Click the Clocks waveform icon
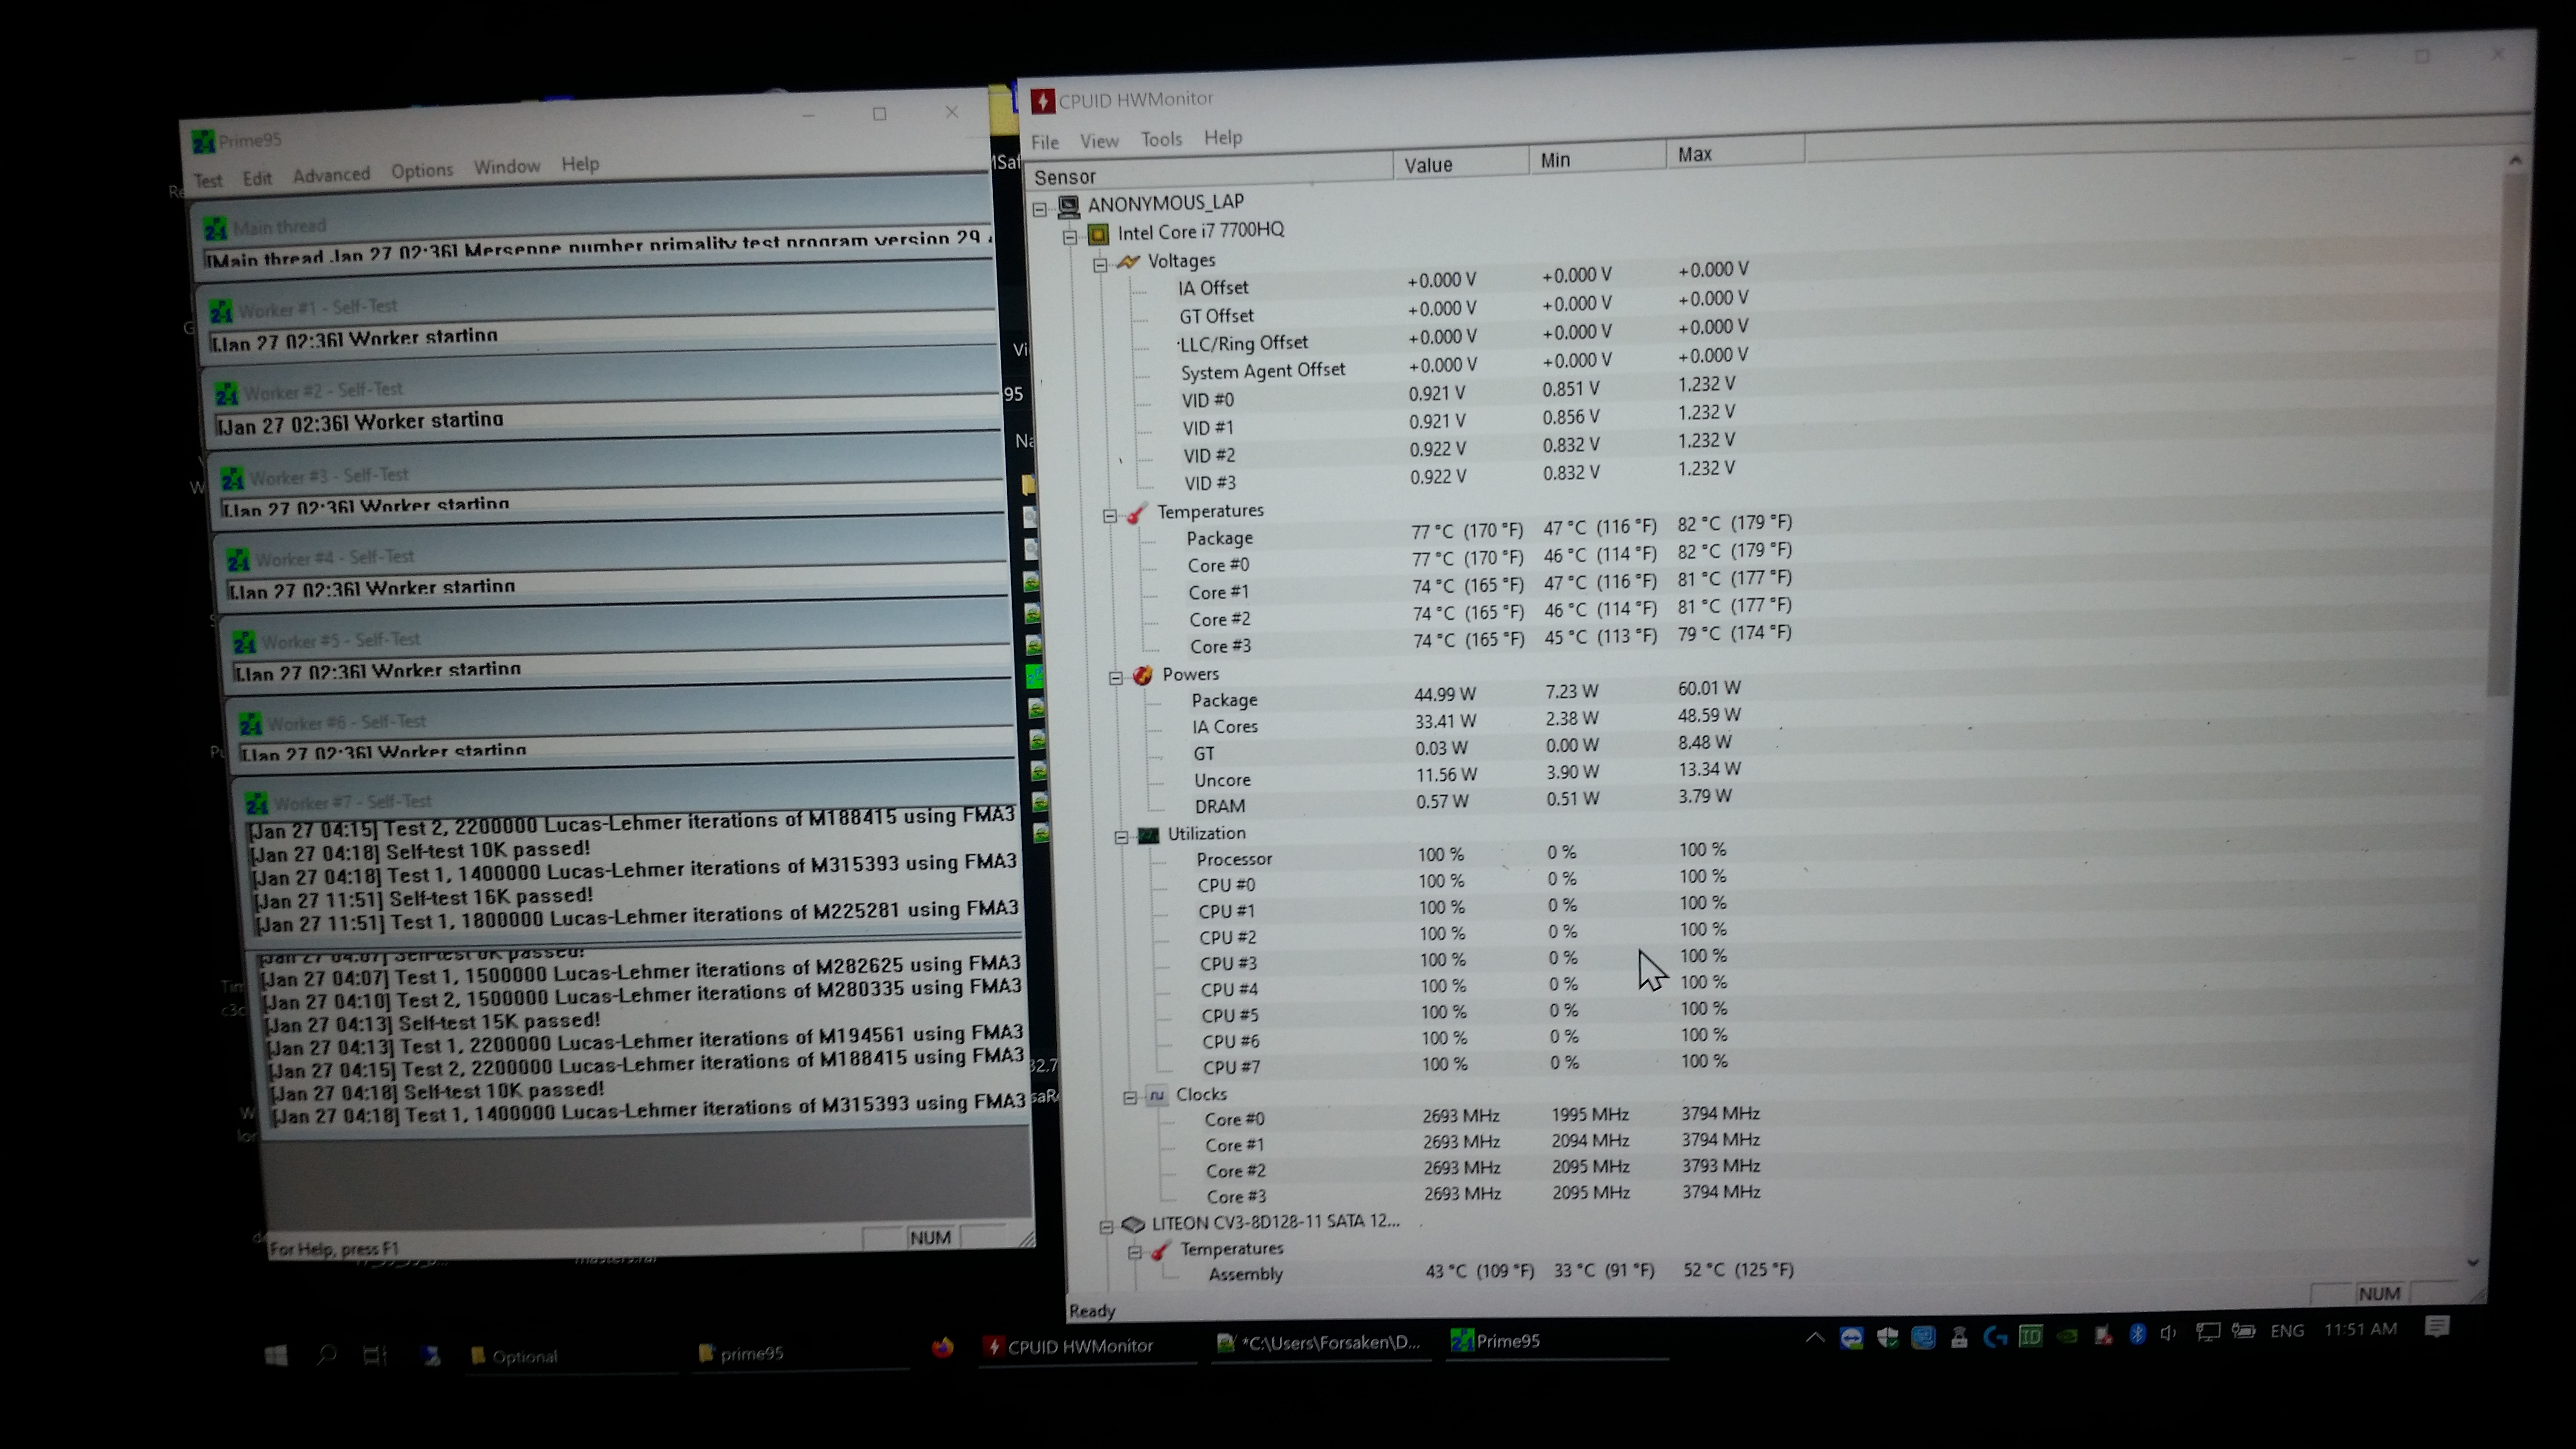This screenshot has height=1449, width=2576. tap(1156, 1096)
